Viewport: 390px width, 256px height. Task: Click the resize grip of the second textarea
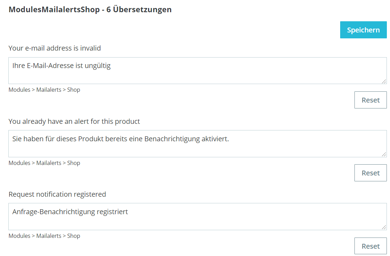pos(384,155)
